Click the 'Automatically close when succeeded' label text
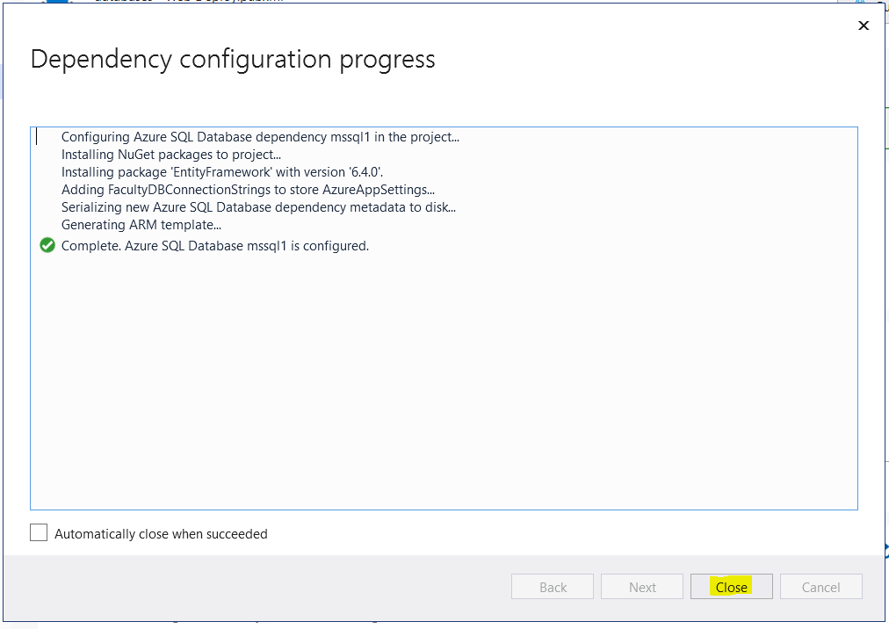This screenshot has width=889, height=629. point(161,534)
